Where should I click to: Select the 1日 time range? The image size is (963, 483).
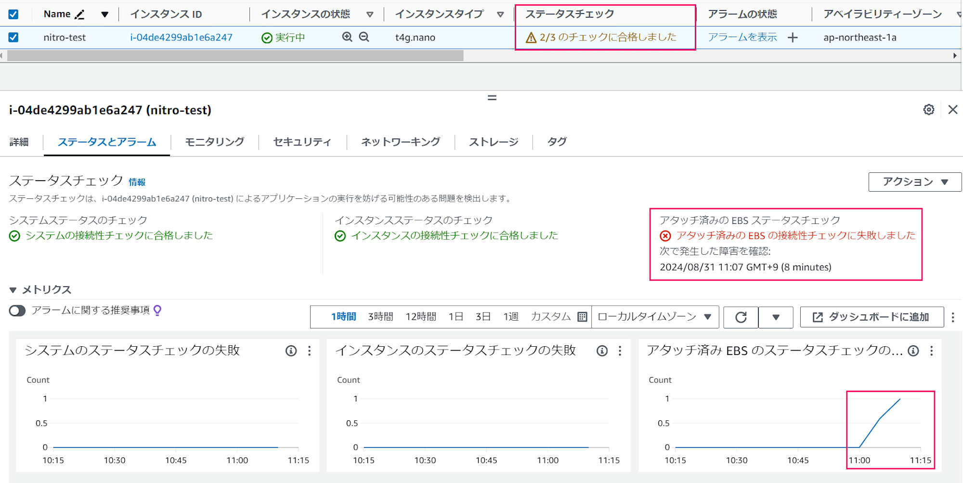[455, 317]
